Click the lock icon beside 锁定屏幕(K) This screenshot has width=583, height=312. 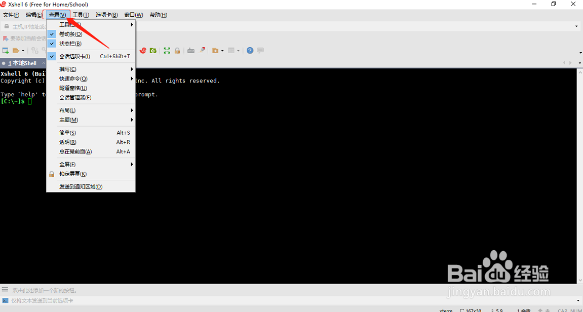coord(52,174)
